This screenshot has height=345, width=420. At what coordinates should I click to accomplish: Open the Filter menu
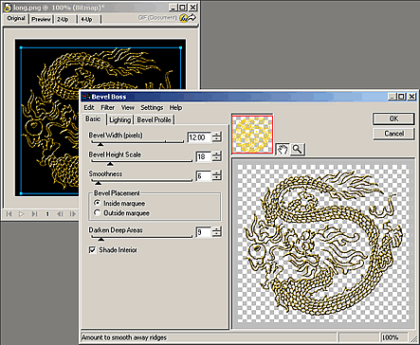pos(107,107)
